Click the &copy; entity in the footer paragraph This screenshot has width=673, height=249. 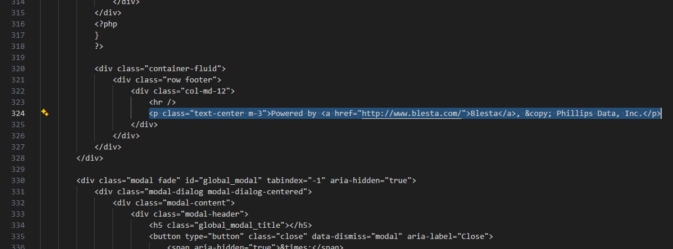[538, 114]
